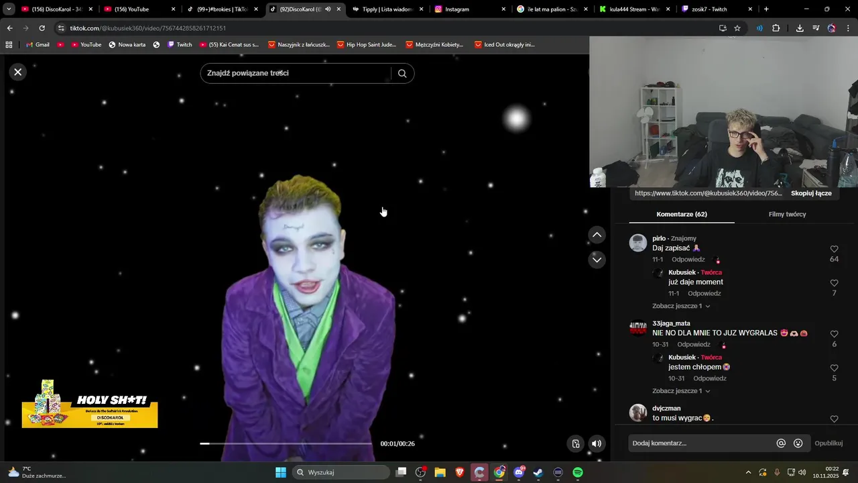Open pirlo's profile avatar
Screen dimensions: 858x483
[x=638, y=243]
